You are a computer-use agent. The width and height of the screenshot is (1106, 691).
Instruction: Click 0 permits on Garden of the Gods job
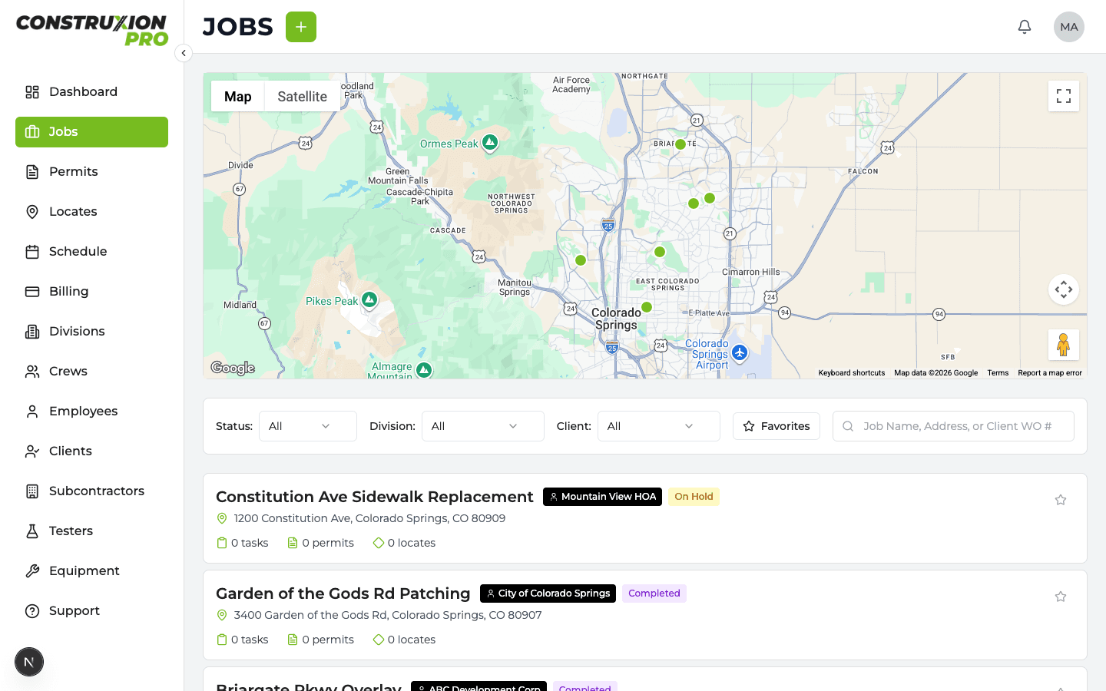pos(321,640)
